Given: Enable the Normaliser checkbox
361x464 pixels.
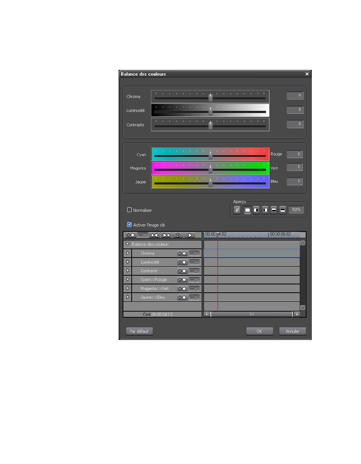Looking at the screenshot, I should point(129,210).
